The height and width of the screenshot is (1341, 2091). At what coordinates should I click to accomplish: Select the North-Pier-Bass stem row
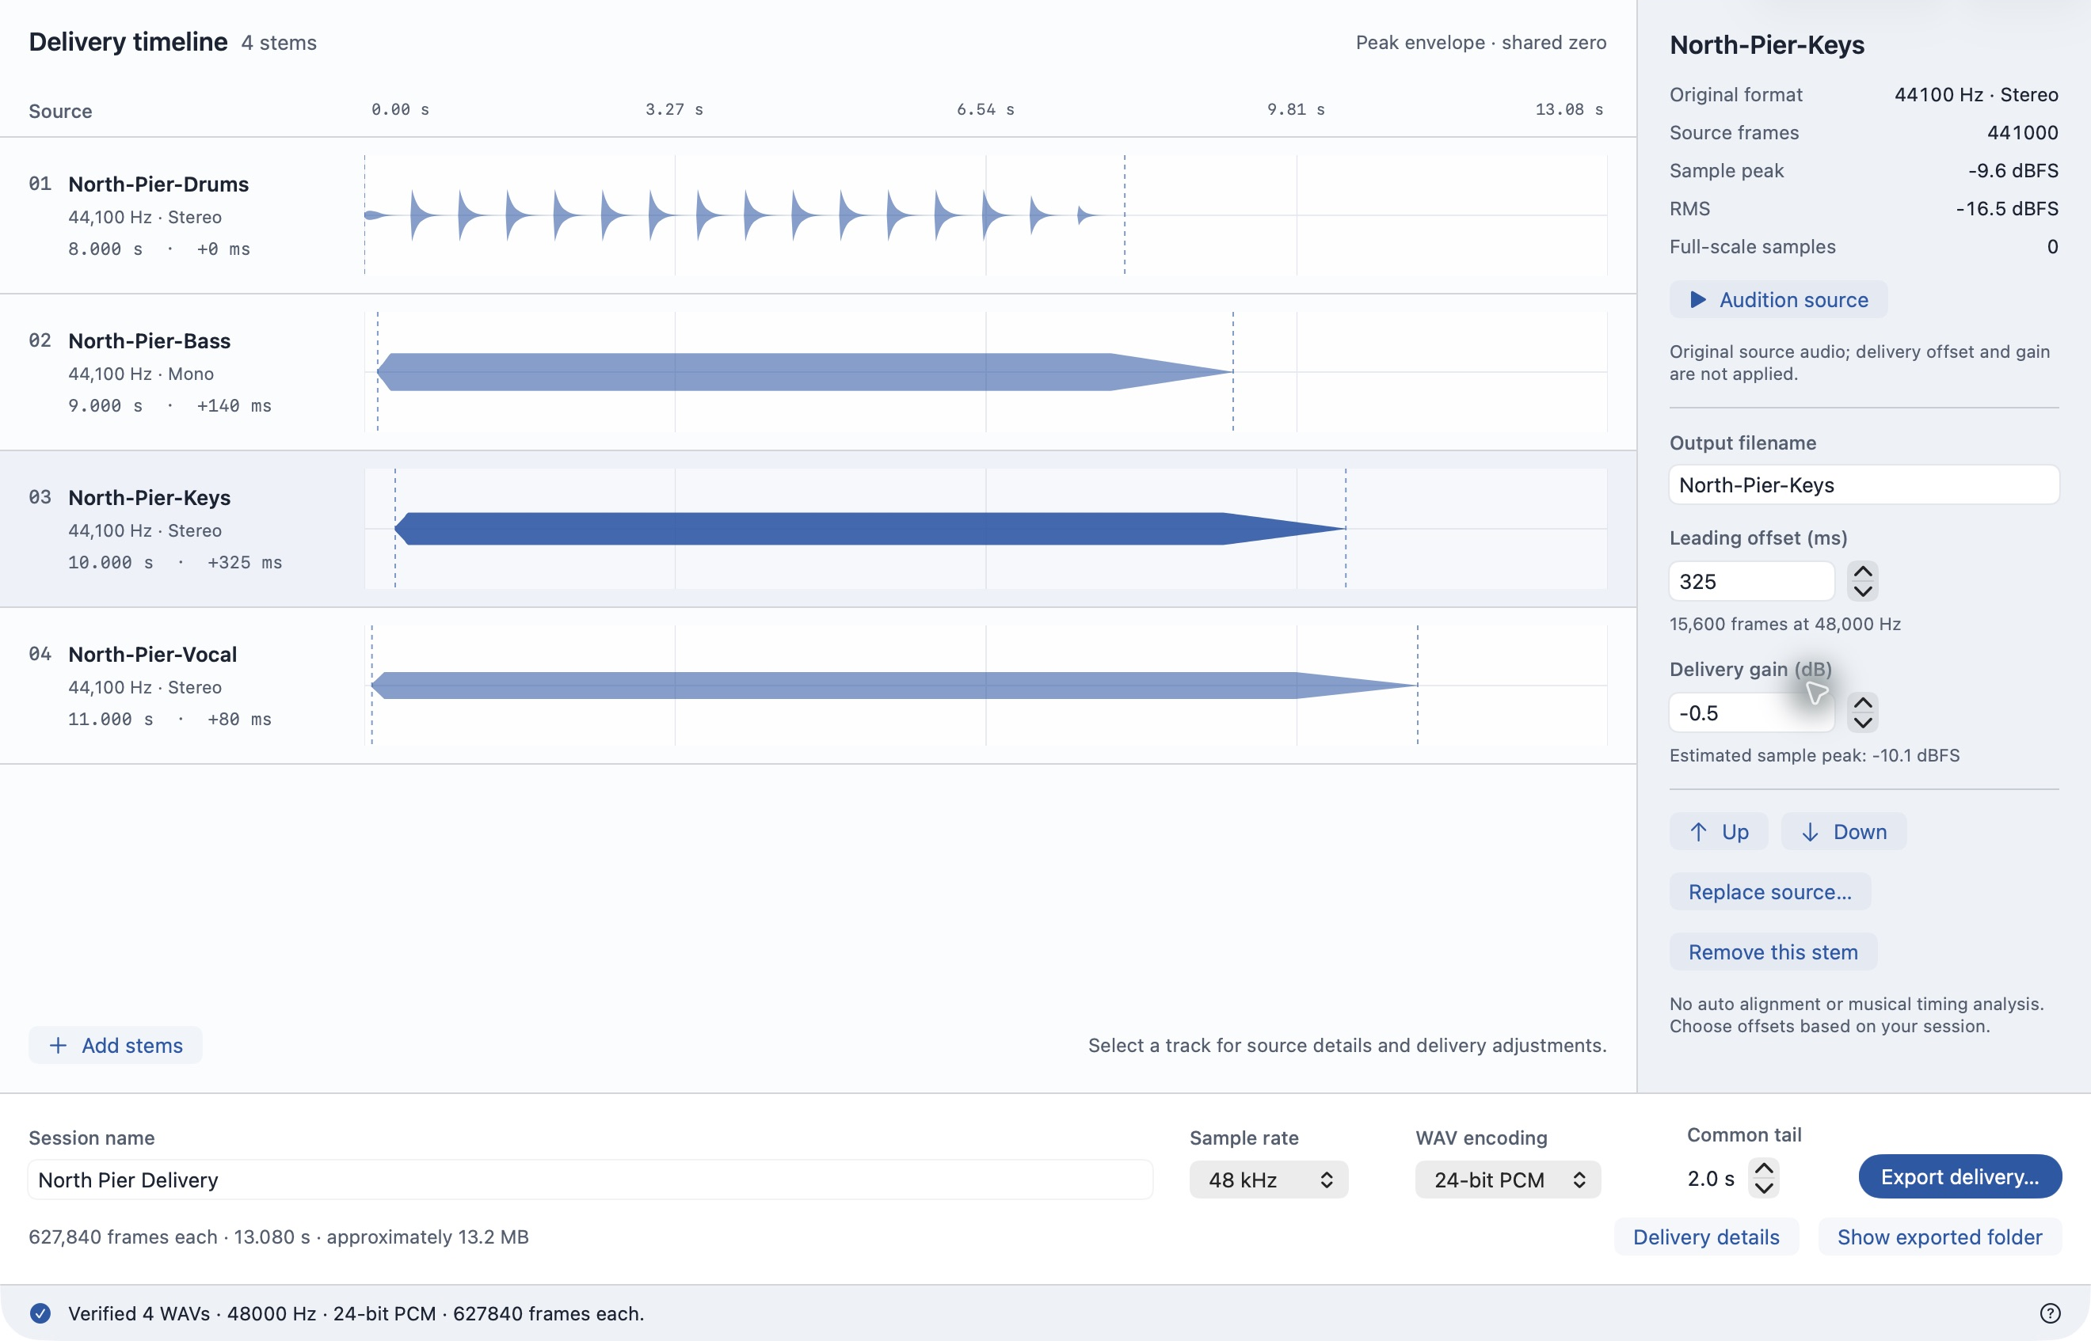[x=817, y=372]
